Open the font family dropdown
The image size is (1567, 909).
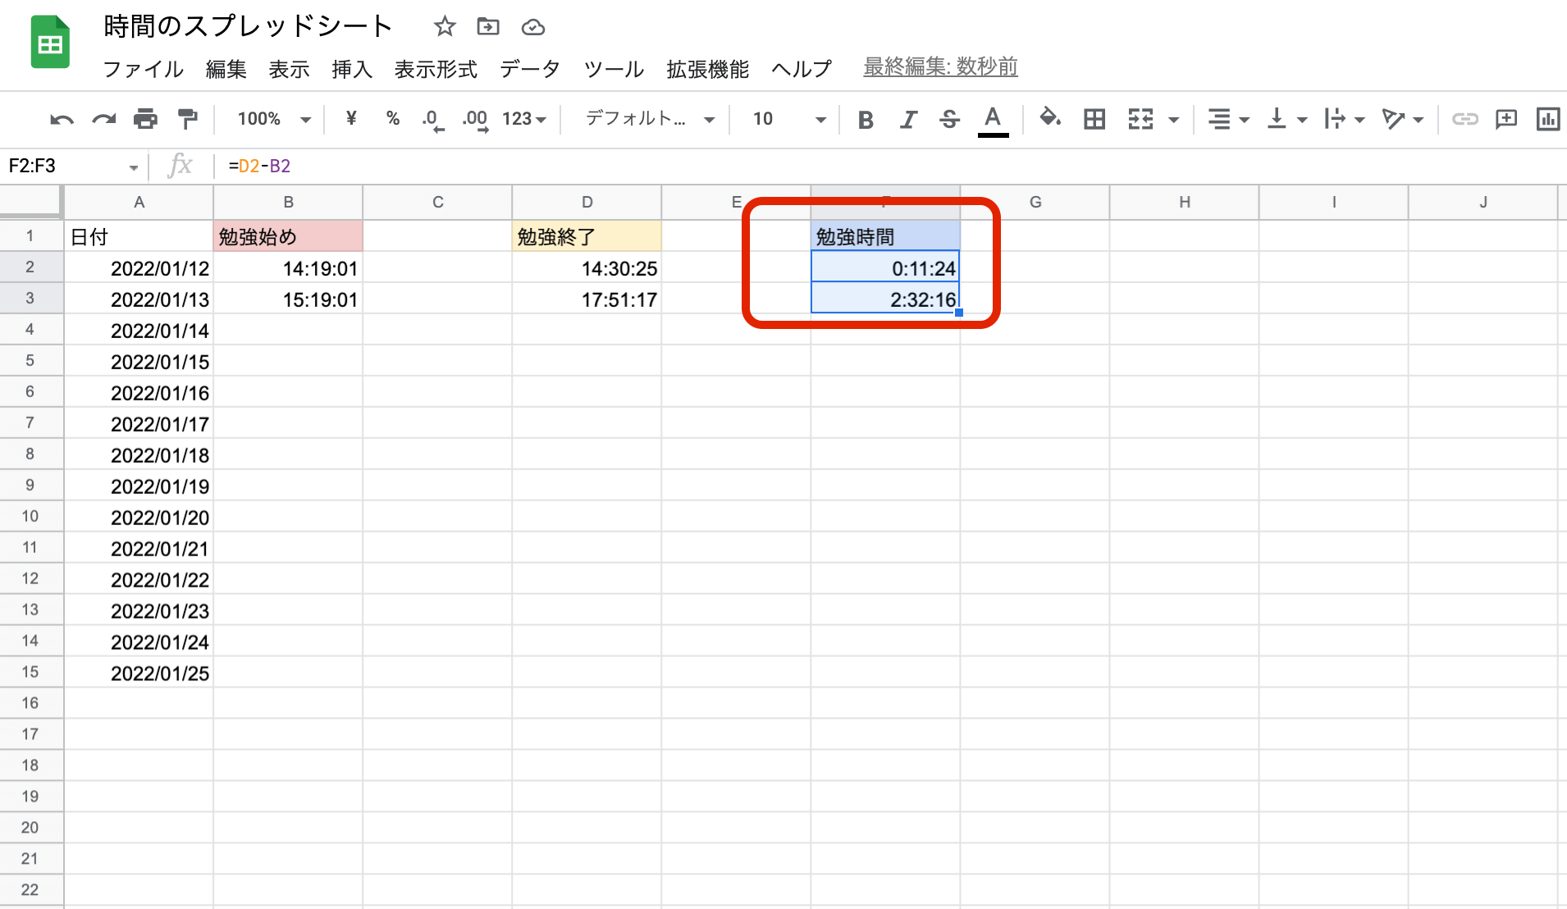[x=650, y=120]
